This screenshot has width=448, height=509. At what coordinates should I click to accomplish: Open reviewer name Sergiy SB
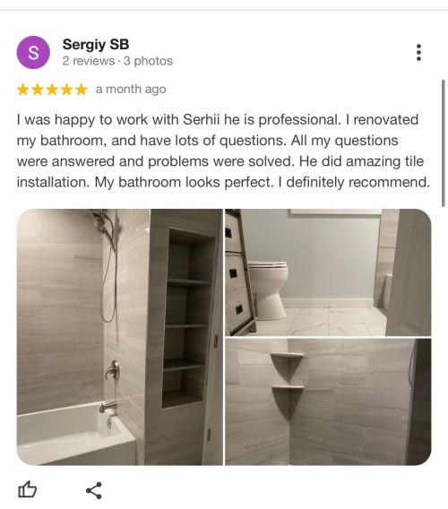(96, 44)
